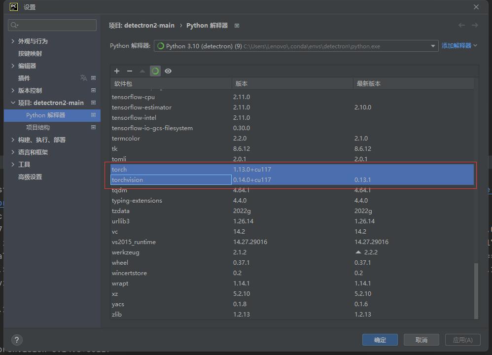The image size is (492, 355).
Task: Click the 项目: detectron2-main breadcrumb
Action: tap(141, 26)
